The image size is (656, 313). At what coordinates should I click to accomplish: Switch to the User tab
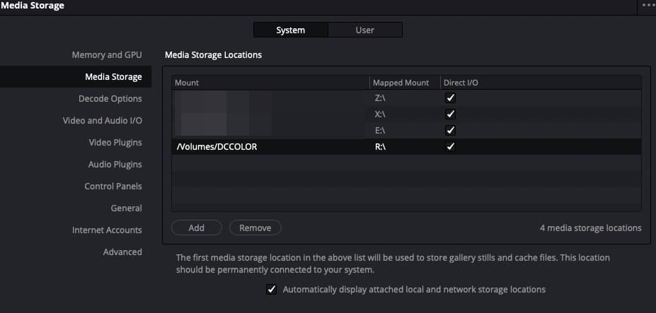tap(365, 30)
